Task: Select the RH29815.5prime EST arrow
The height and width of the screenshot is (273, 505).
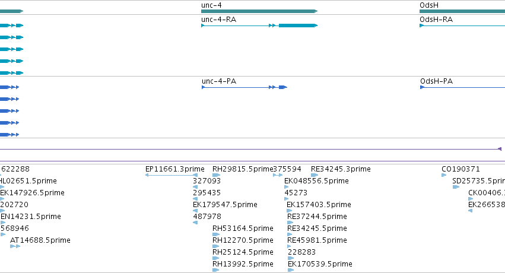Action: [216, 175]
